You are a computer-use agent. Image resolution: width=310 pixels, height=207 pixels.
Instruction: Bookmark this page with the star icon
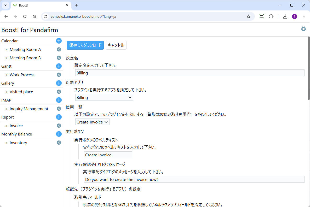pyautogui.click(x=248, y=16)
